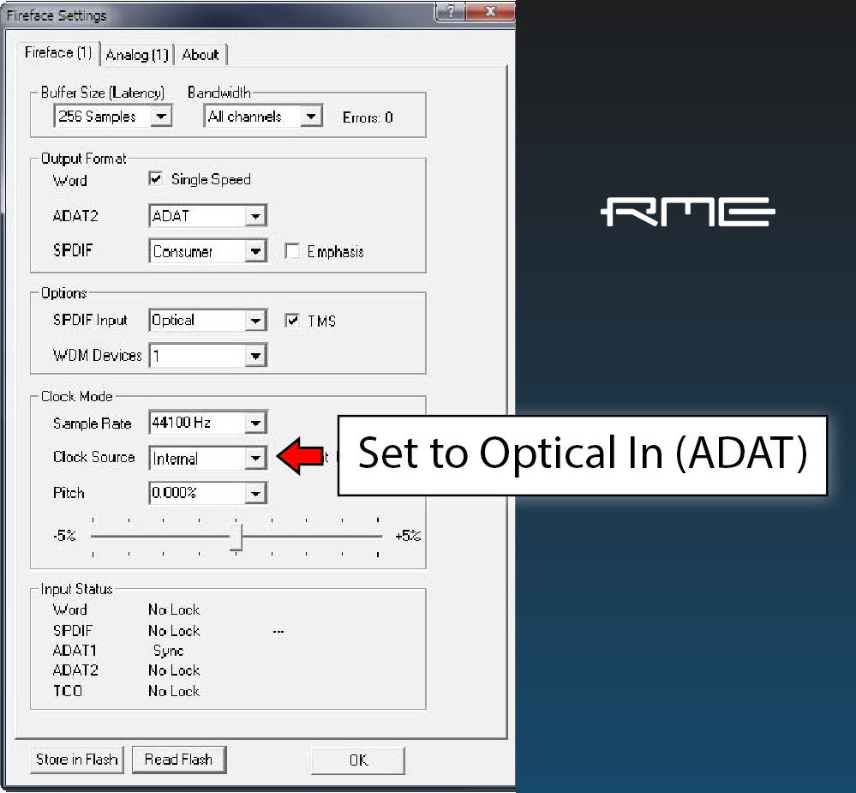The image size is (856, 793).
Task: Open the Sample Rate 44100 Hz dropdown
Action: pyautogui.click(x=255, y=423)
